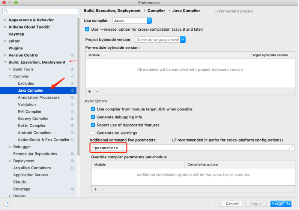Open Kotlin Compiler settings
Screen dimensions: 299x210
point(32,125)
